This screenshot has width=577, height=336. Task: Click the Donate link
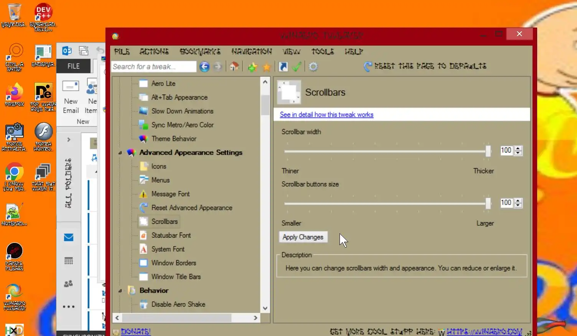click(x=135, y=331)
